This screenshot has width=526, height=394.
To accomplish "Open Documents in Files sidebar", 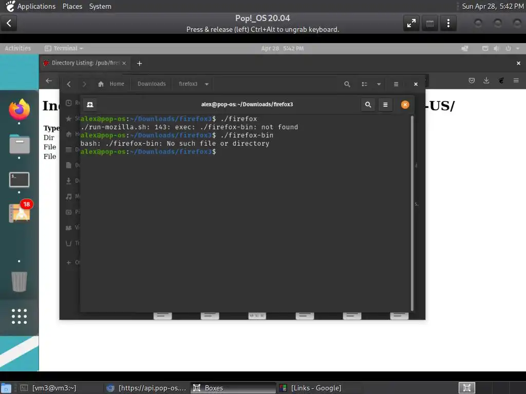I will pos(72,165).
